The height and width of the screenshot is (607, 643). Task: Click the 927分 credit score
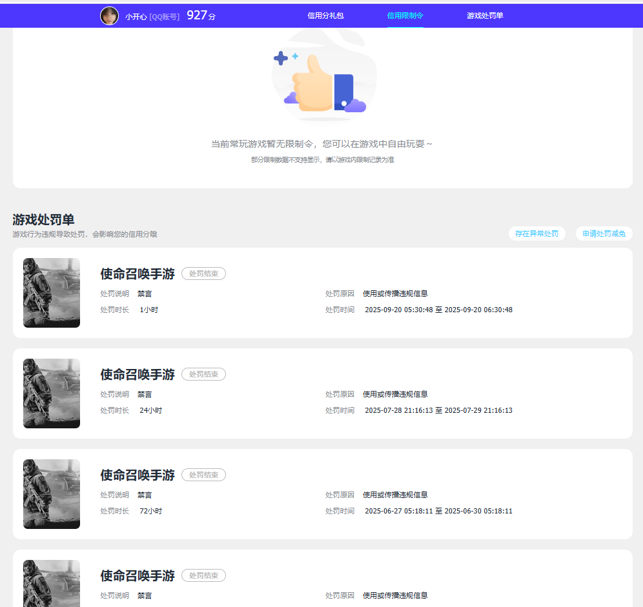pyautogui.click(x=201, y=15)
